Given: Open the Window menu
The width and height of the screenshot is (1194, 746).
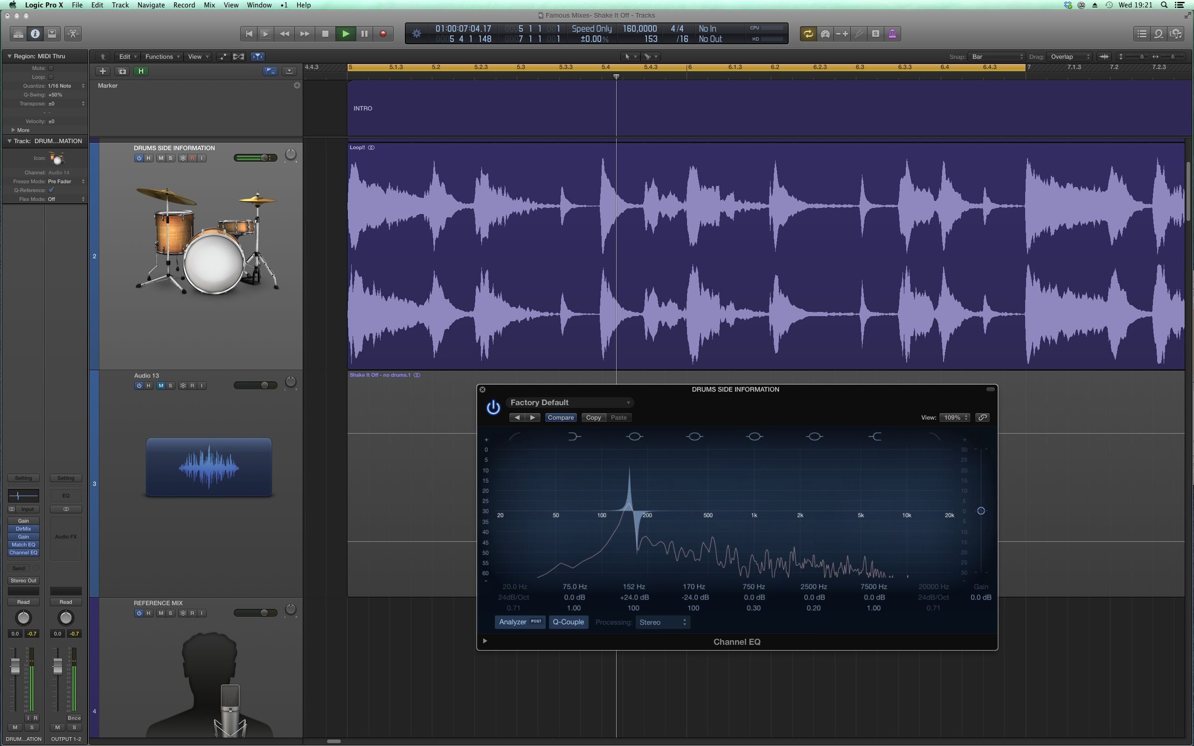Looking at the screenshot, I should point(259,5).
